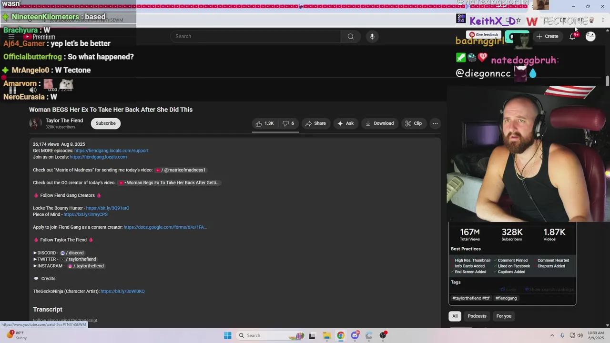The height and width of the screenshot is (343, 610).
Task: Select the Podcasts filter chip
Action: 477,316
